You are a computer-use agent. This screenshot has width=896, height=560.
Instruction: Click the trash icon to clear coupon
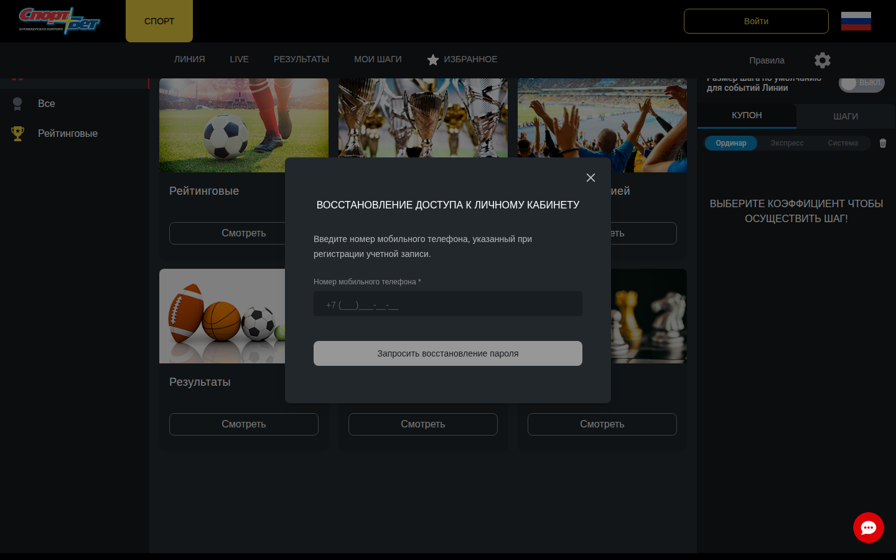coord(882,143)
